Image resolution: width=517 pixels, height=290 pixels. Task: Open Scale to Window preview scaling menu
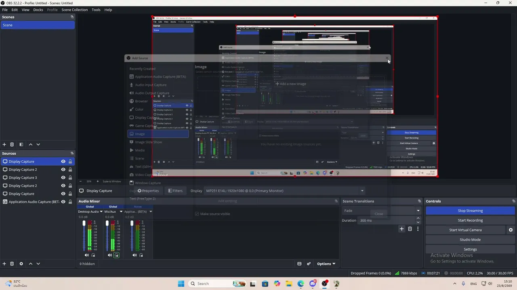(112, 181)
